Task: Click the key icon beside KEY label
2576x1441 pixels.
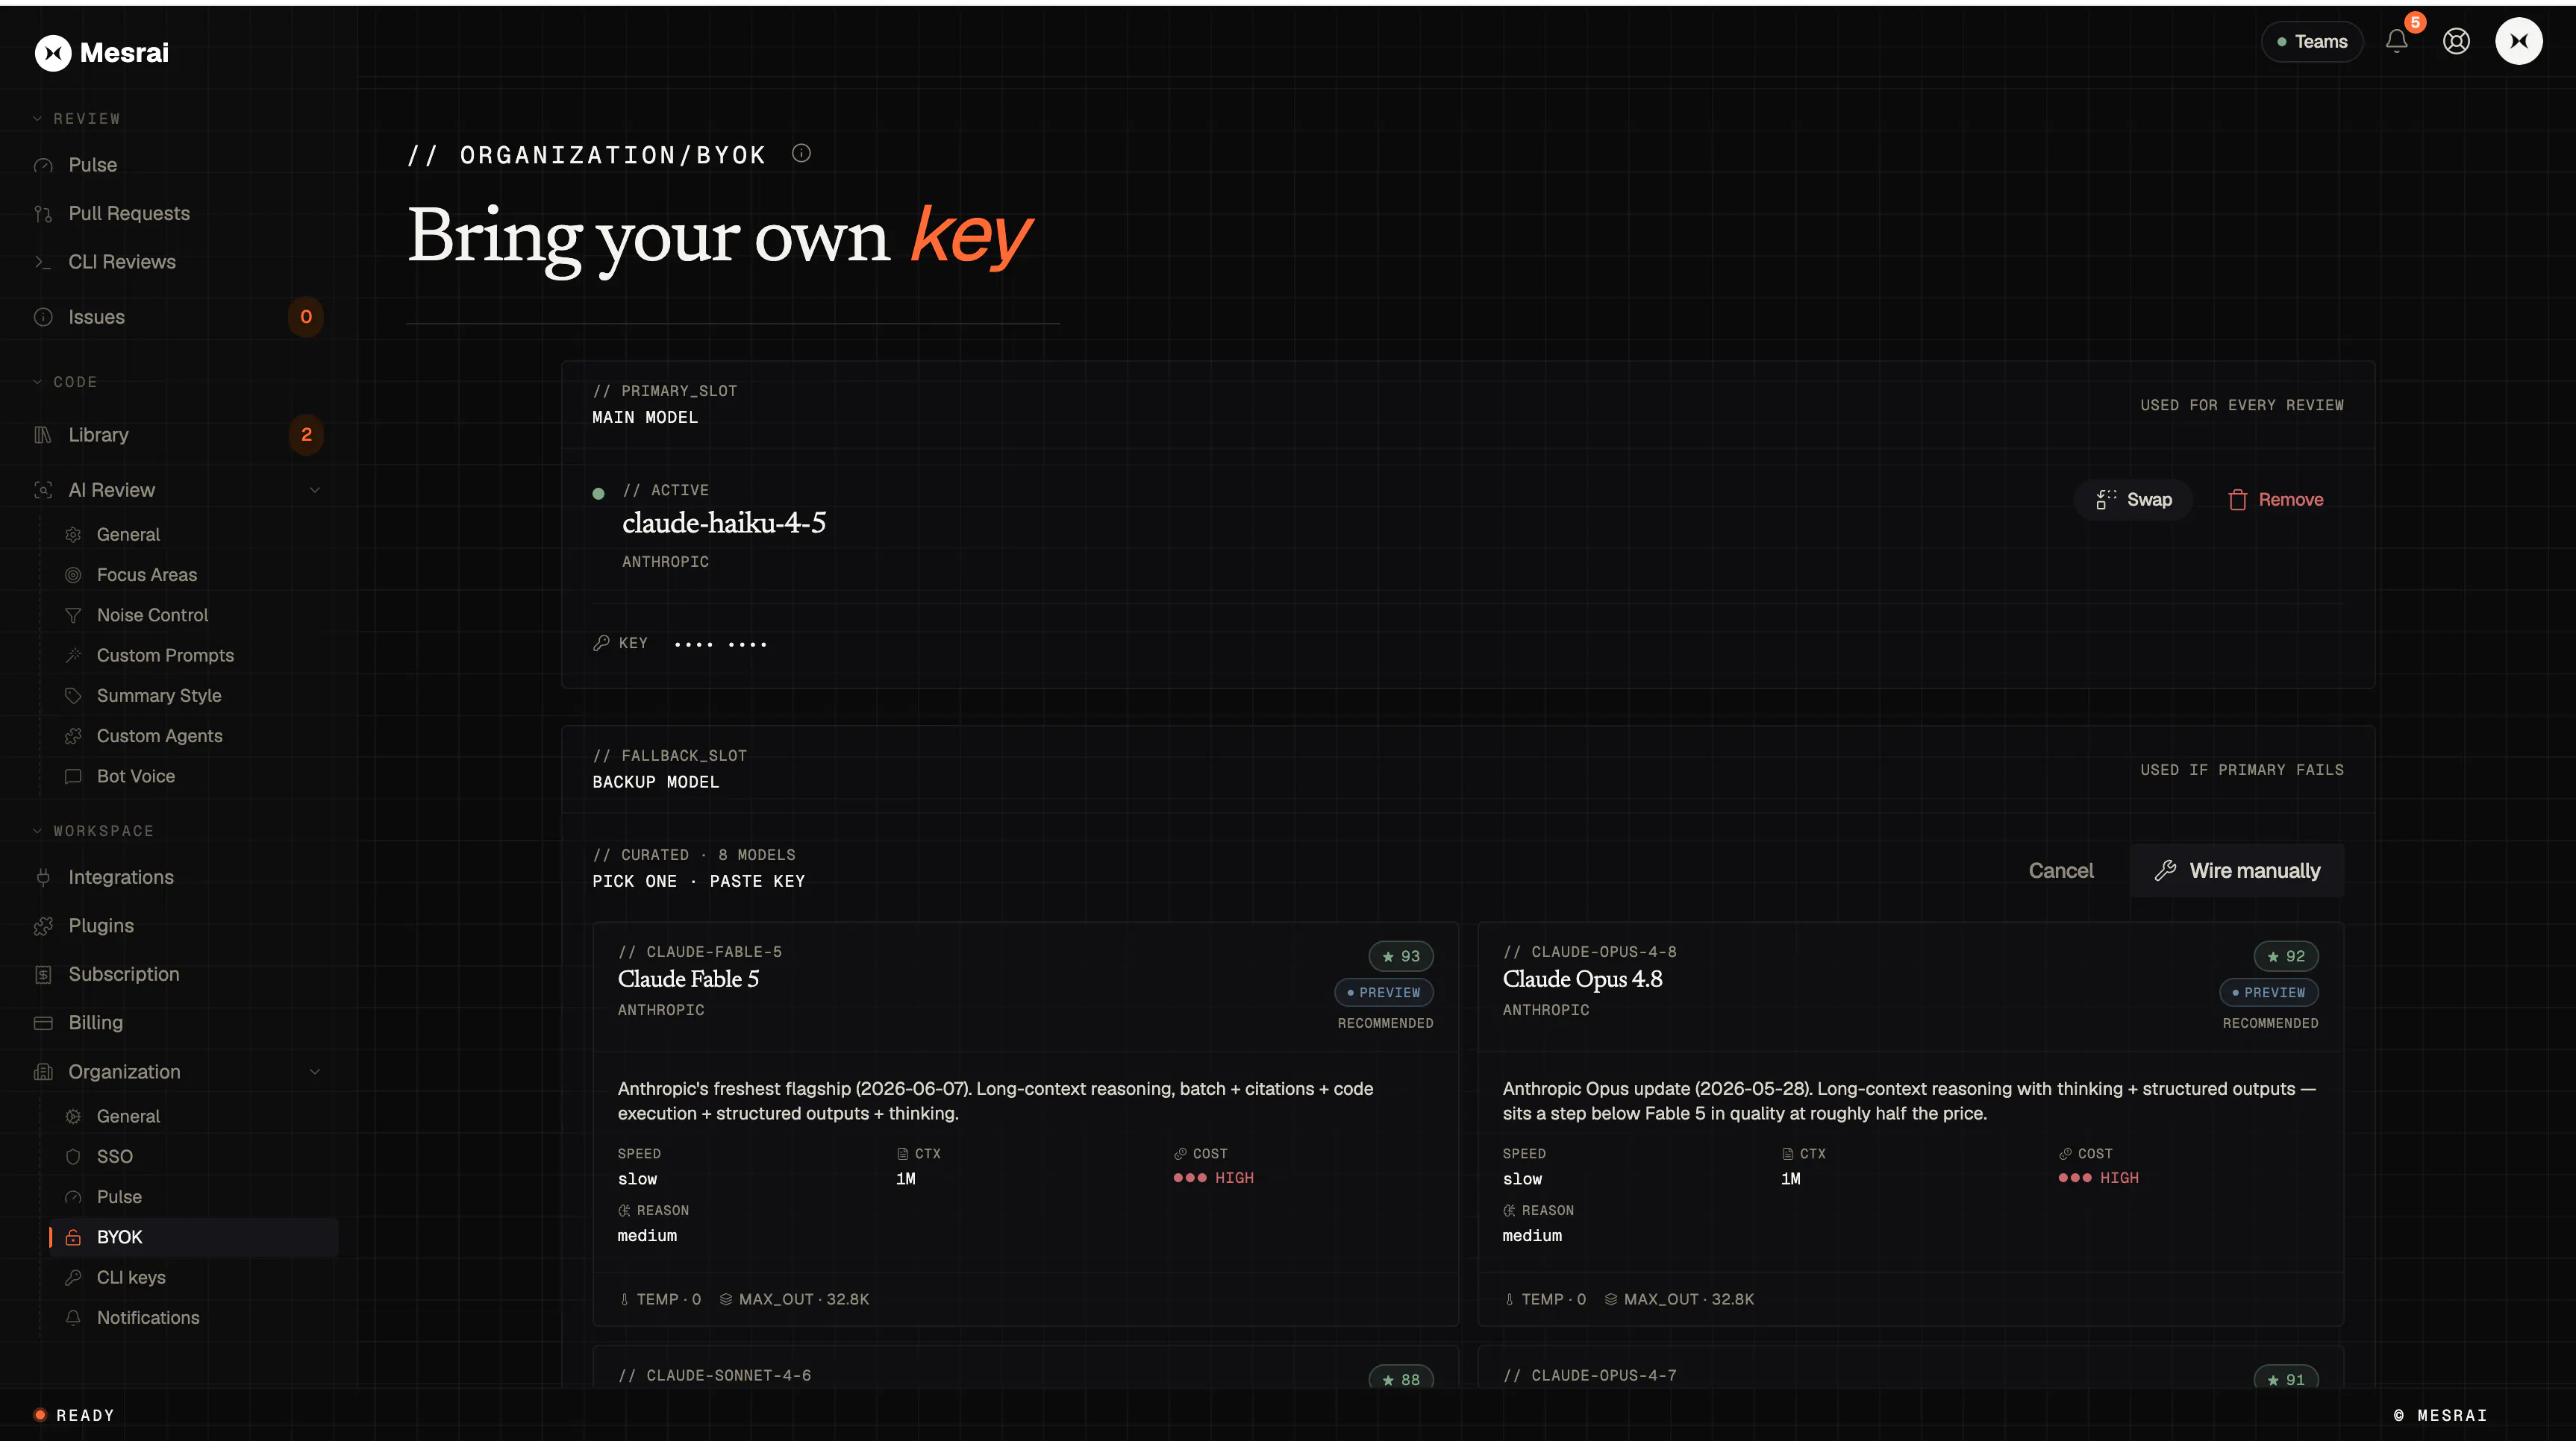Action: [601, 644]
